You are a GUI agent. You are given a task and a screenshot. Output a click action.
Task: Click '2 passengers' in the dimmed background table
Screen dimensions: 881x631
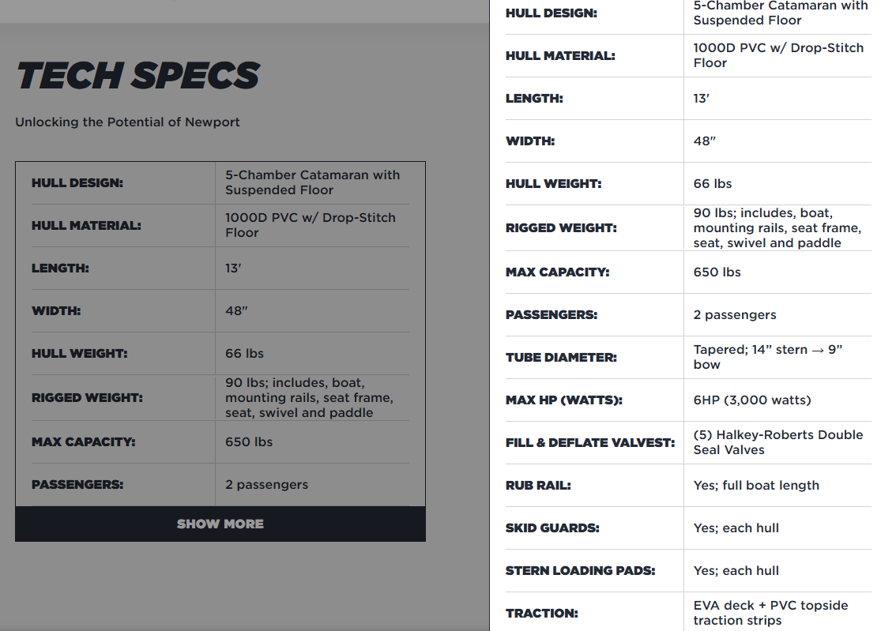click(x=266, y=484)
